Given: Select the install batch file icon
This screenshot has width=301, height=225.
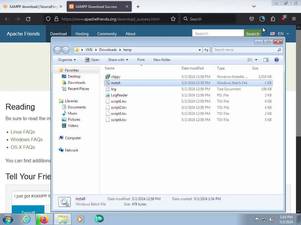Looking at the screenshot, I should [x=108, y=83].
